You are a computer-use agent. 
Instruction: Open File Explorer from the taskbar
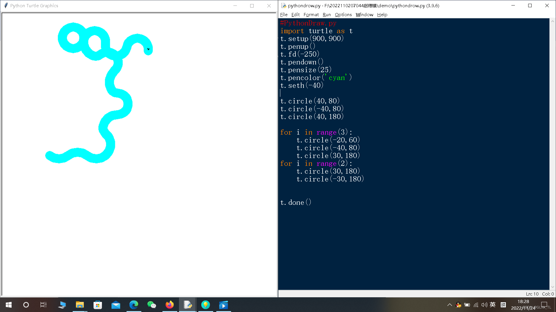coord(80,305)
